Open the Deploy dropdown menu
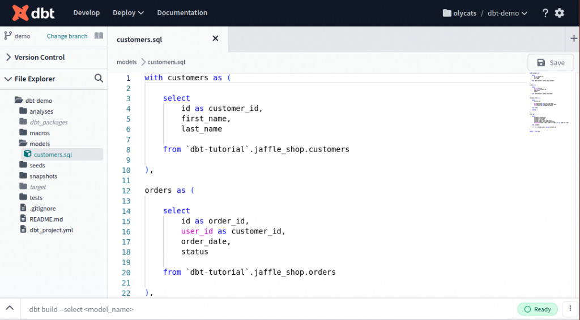This screenshot has height=320, width=580. click(x=128, y=12)
